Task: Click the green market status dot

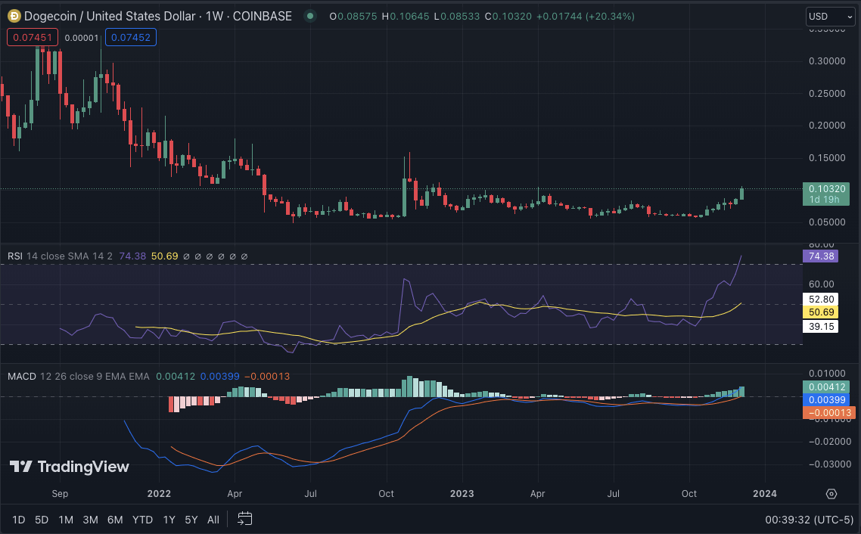Action: click(x=309, y=16)
